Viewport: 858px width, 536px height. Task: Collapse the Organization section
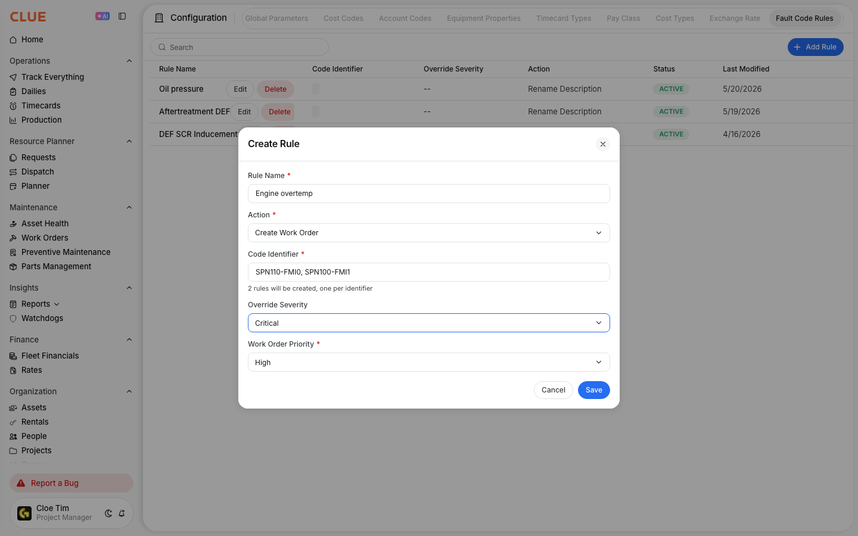(x=129, y=391)
